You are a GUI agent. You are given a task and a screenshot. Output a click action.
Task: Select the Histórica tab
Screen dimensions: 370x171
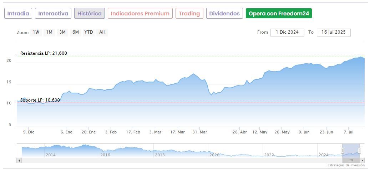click(90, 14)
